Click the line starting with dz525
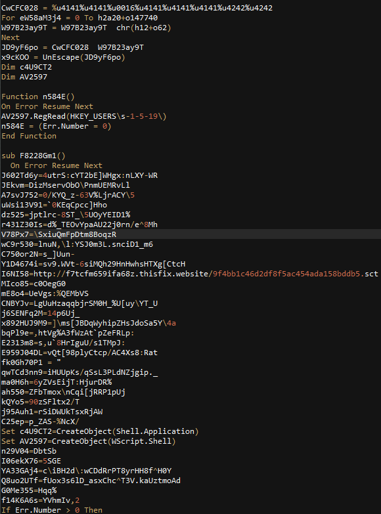381x514 pixels. pos(66,215)
